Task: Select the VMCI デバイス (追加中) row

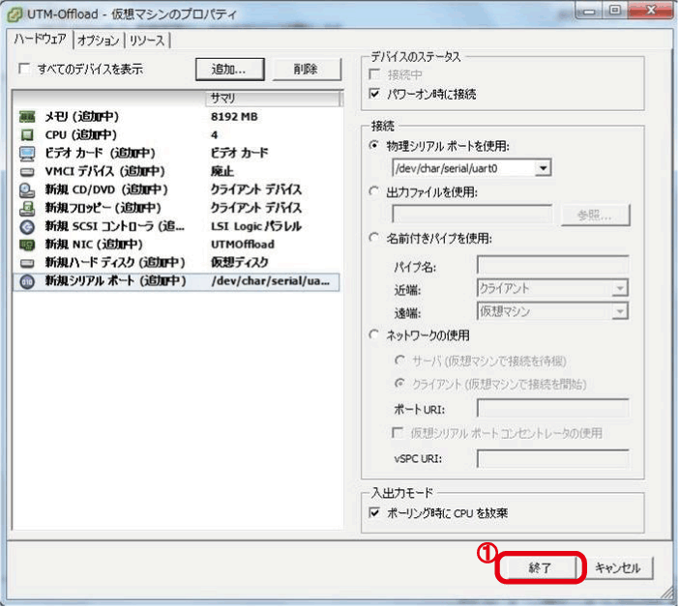Action: (x=177, y=172)
